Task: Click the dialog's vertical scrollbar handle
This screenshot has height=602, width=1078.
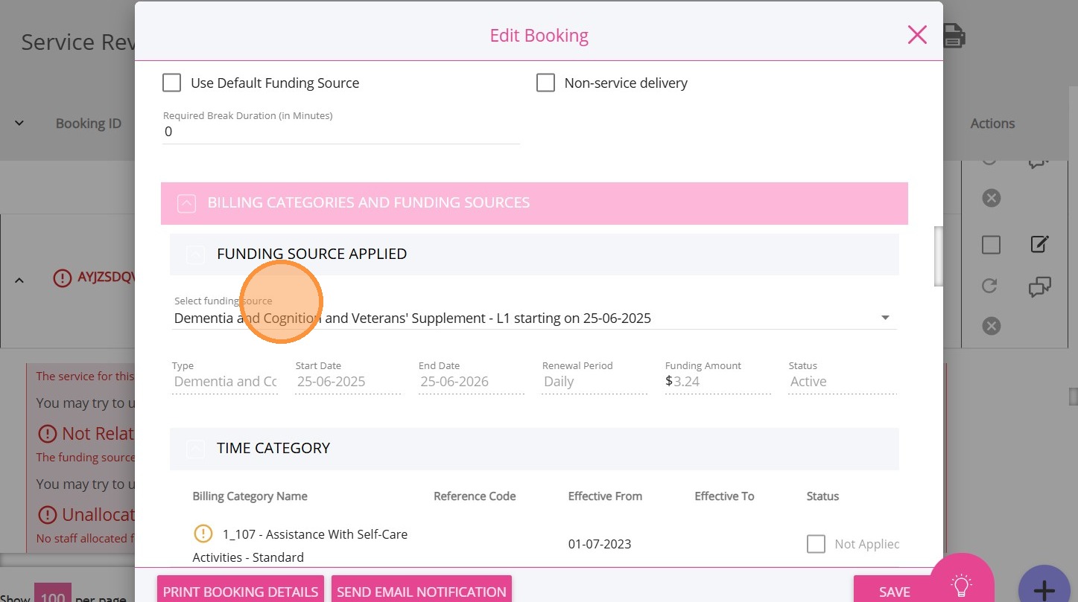Action: 939,255
